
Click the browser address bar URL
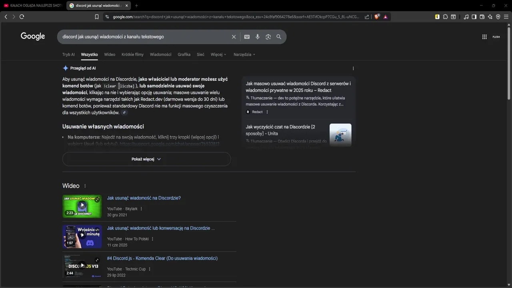pos(236,17)
